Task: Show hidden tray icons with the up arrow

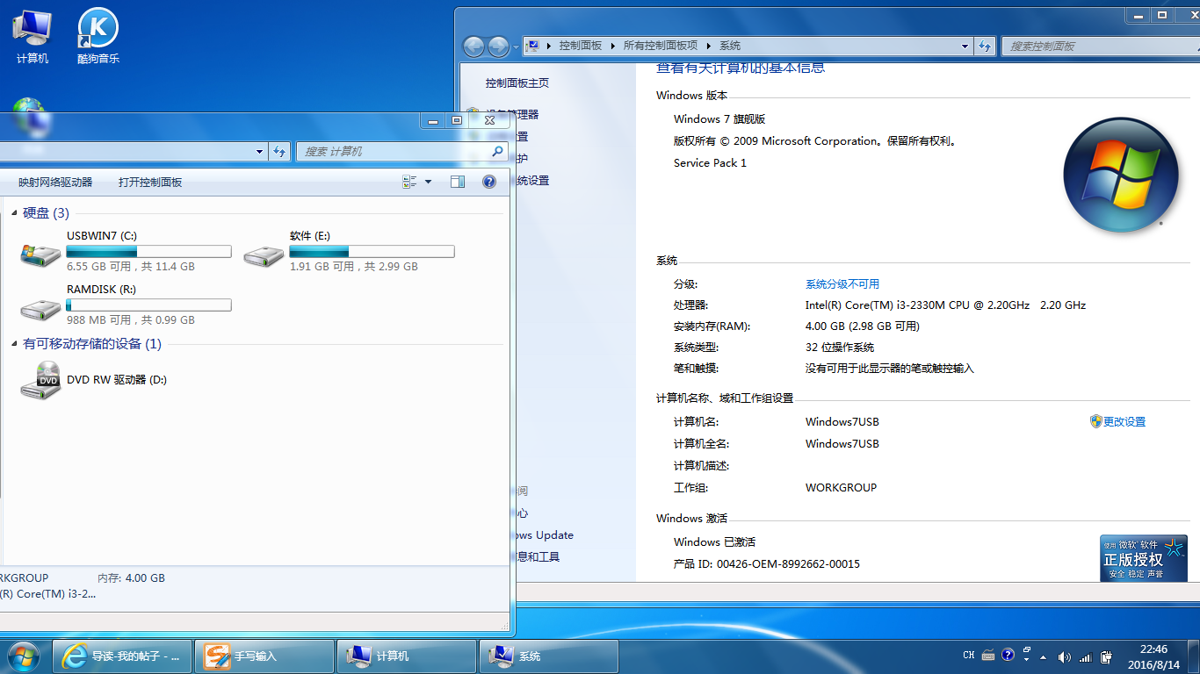Action: click(1043, 656)
